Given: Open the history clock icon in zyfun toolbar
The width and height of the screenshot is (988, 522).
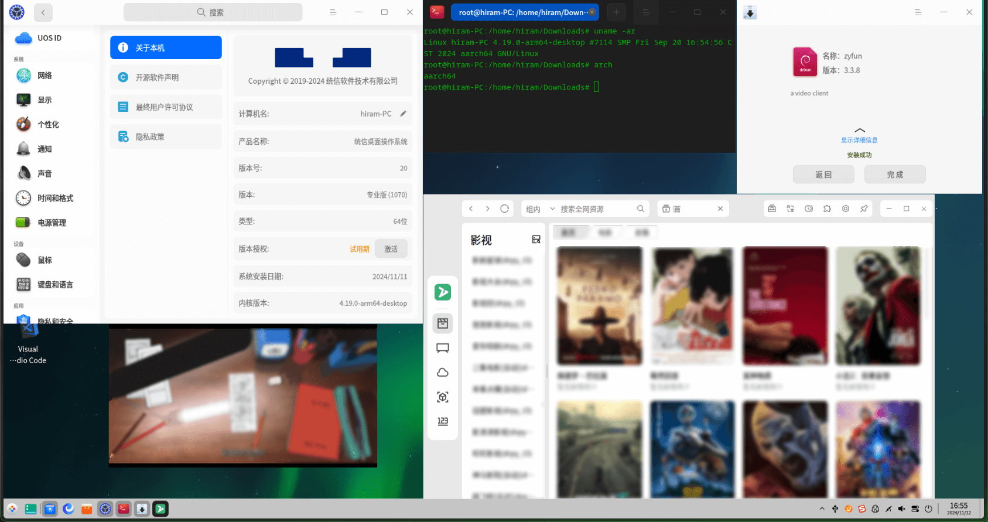Looking at the screenshot, I should click(809, 209).
